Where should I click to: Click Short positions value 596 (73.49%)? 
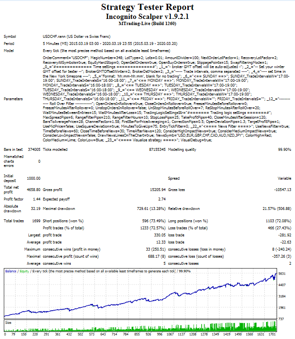pyautogui.click(x=154, y=221)
